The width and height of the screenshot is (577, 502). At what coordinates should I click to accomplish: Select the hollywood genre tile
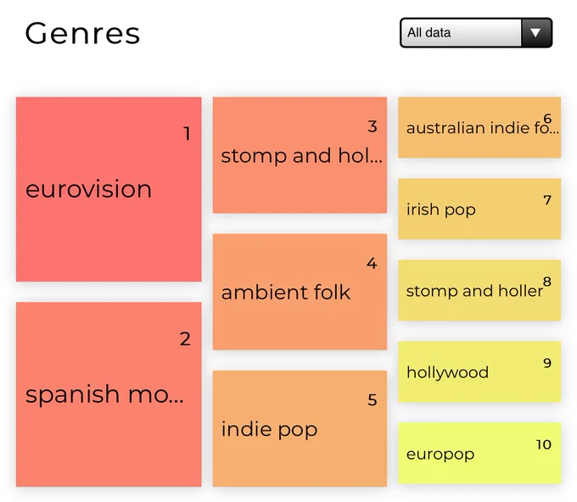479,371
